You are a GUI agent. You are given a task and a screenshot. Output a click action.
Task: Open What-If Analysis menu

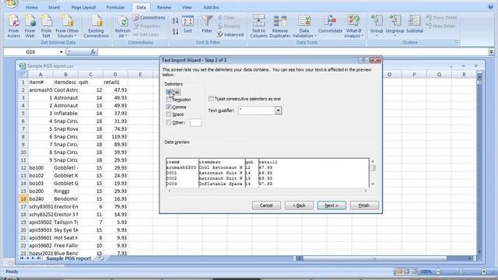(353, 26)
